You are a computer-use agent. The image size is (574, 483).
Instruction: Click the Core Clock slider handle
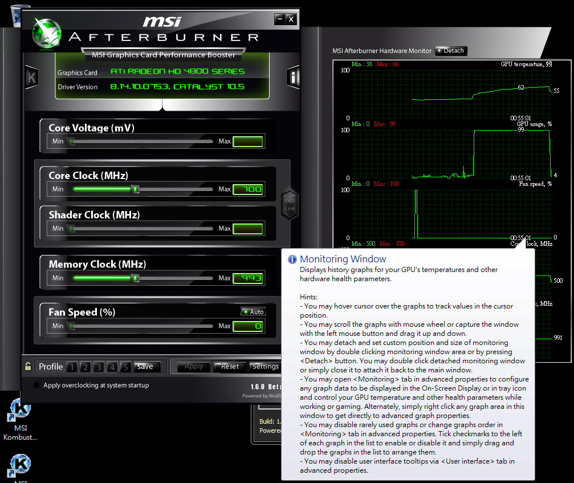tap(136, 189)
